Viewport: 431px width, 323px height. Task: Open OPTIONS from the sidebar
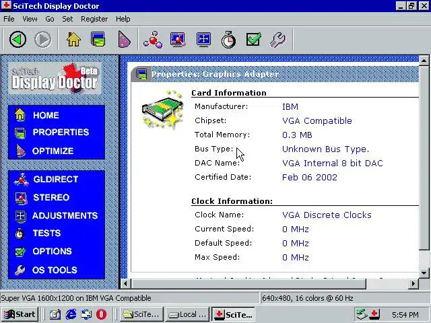click(52, 251)
